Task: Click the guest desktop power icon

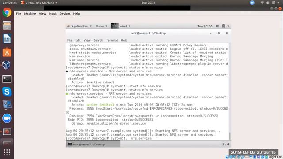Action: [x=223, y=26]
